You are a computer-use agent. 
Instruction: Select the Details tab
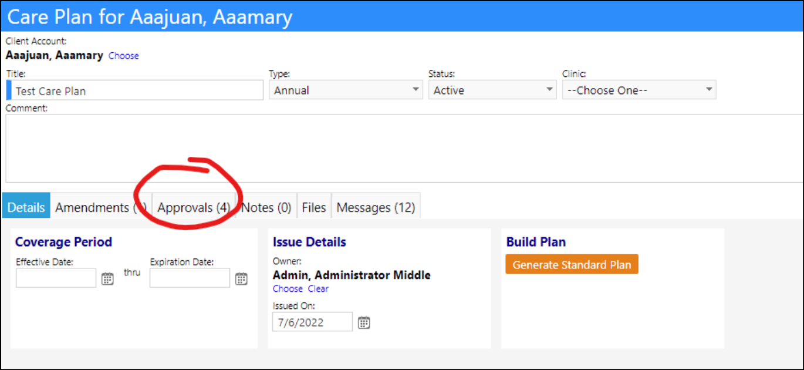(26, 207)
